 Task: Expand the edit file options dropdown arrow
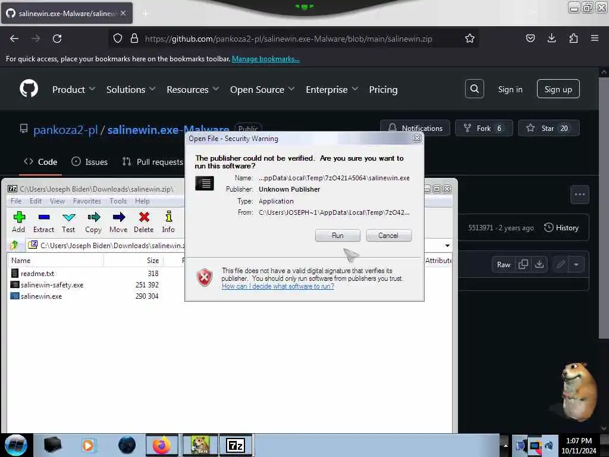(x=576, y=265)
